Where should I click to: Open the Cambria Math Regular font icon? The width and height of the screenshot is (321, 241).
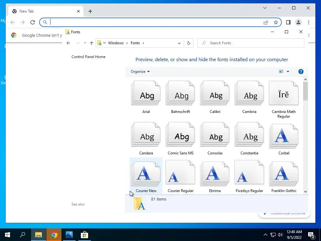click(283, 93)
